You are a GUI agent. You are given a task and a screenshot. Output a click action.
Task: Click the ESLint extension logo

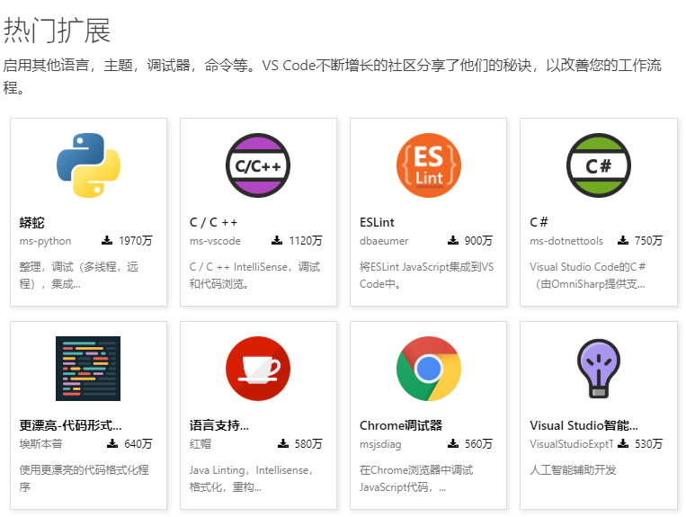[x=428, y=165]
